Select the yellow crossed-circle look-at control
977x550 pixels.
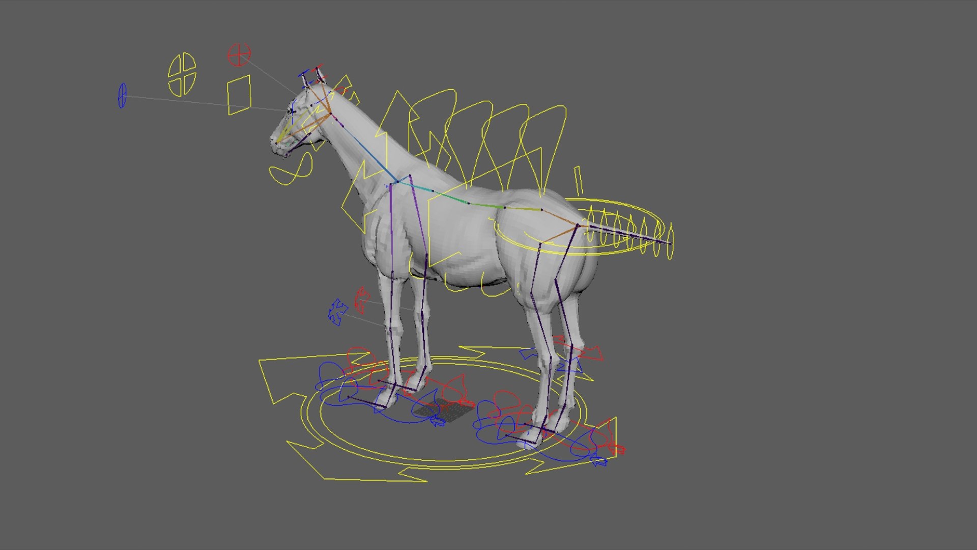pyautogui.click(x=182, y=74)
